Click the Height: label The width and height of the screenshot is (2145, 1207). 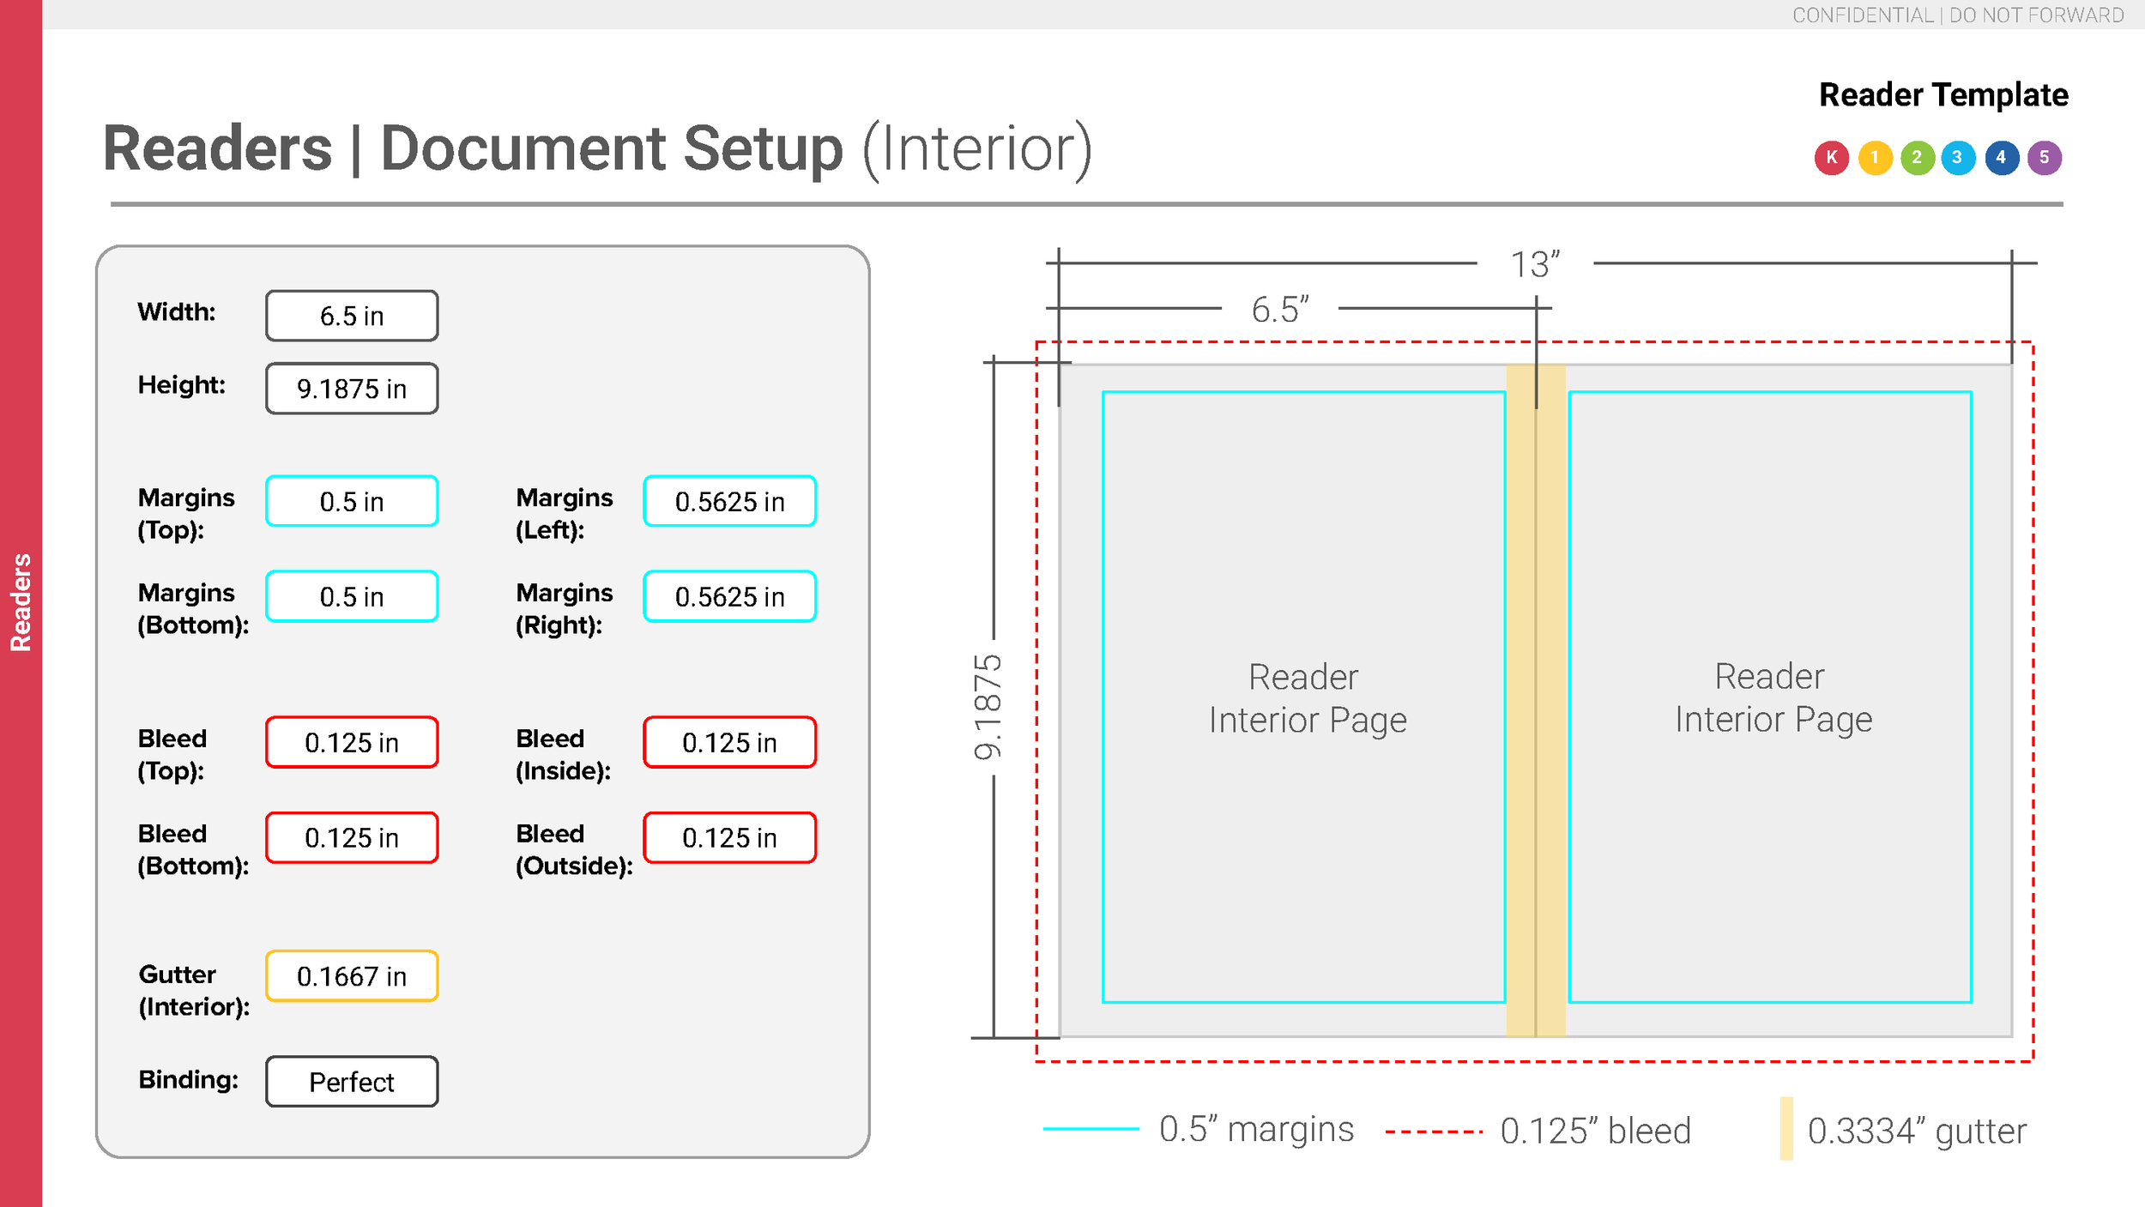[182, 385]
